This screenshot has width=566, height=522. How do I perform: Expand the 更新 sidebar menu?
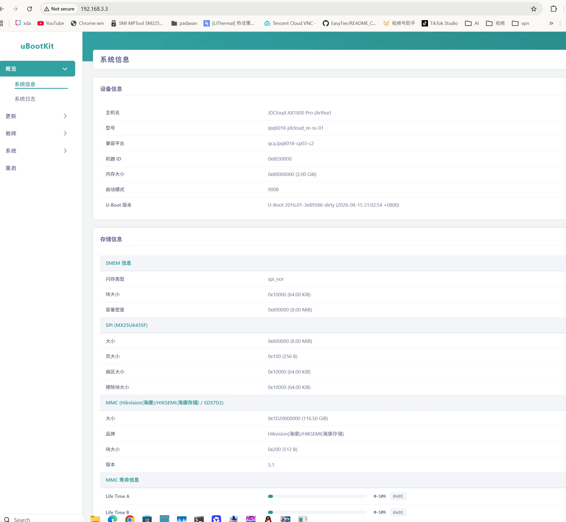(x=37, y=116)
